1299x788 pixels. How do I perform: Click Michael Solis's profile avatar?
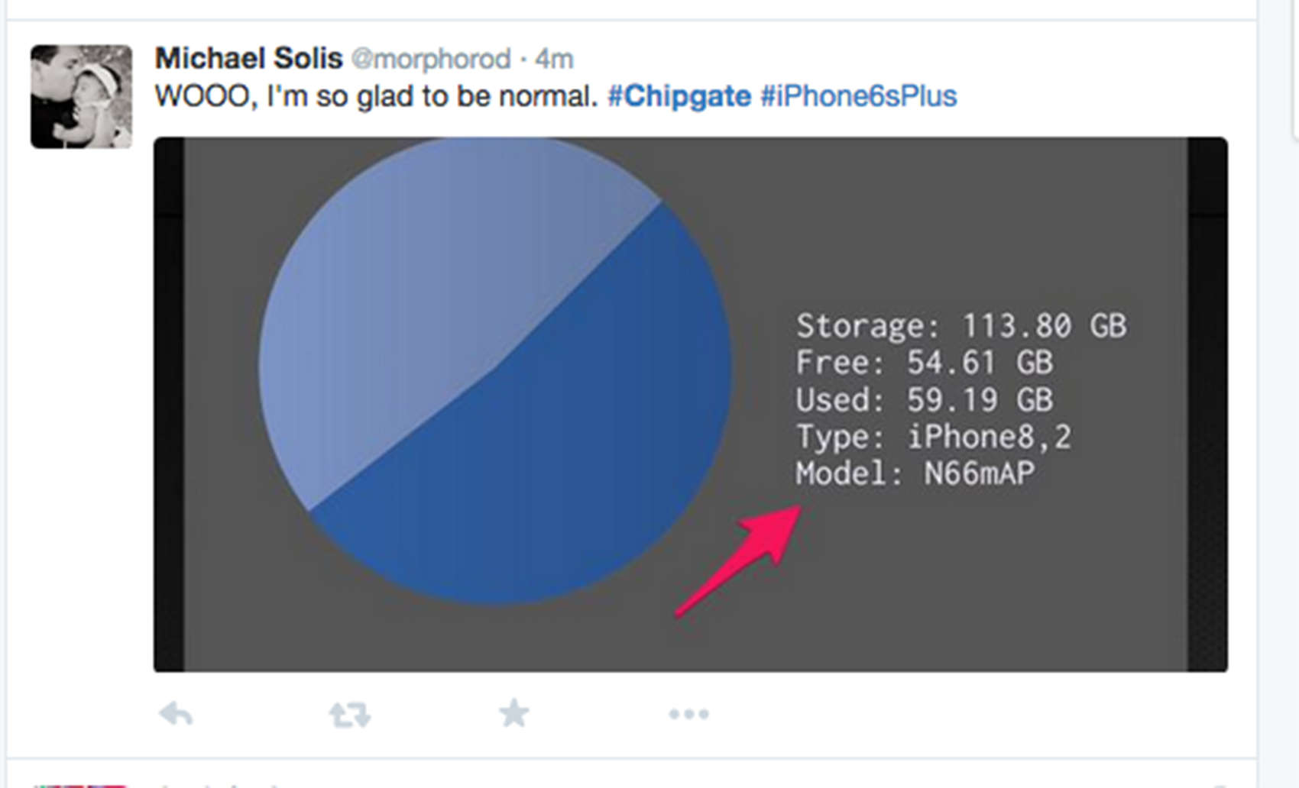pos(81,96)
